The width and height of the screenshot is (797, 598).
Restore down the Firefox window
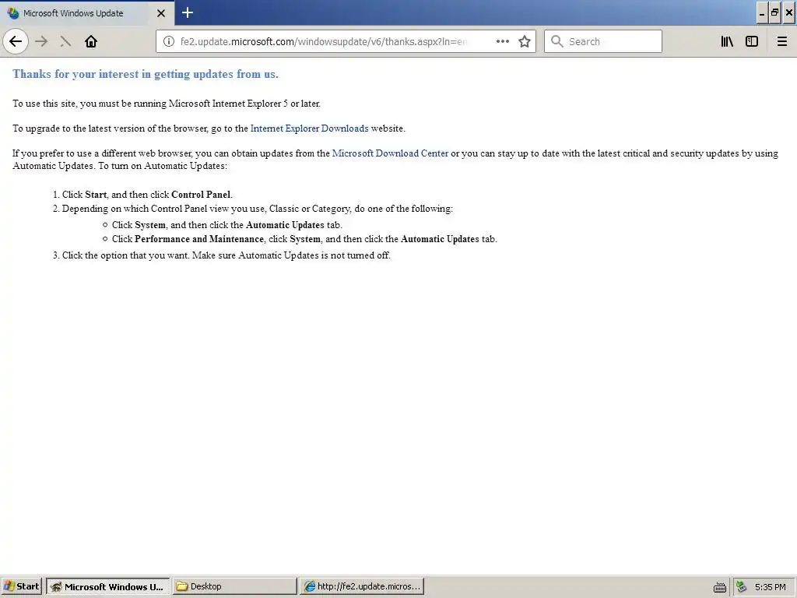tap(774, 12)
